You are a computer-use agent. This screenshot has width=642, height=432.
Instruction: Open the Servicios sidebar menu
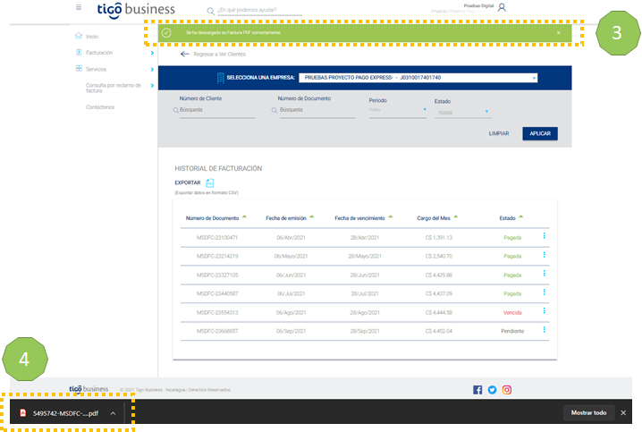coord(97,69)
